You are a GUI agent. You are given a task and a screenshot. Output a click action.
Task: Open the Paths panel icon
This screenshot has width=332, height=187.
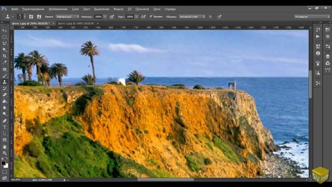(327, 70)
